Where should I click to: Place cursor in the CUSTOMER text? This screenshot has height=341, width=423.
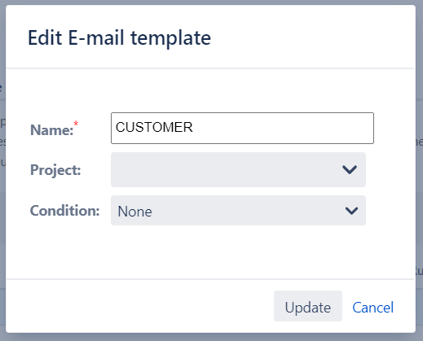click(x=154, y=127)
